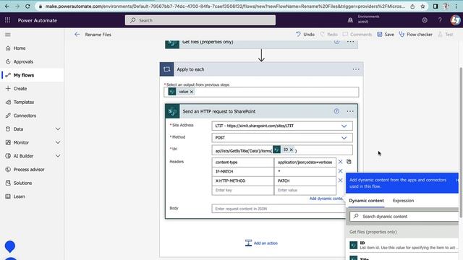
Task: Click Search dynamic content box
Action: [x=404, y=217]
